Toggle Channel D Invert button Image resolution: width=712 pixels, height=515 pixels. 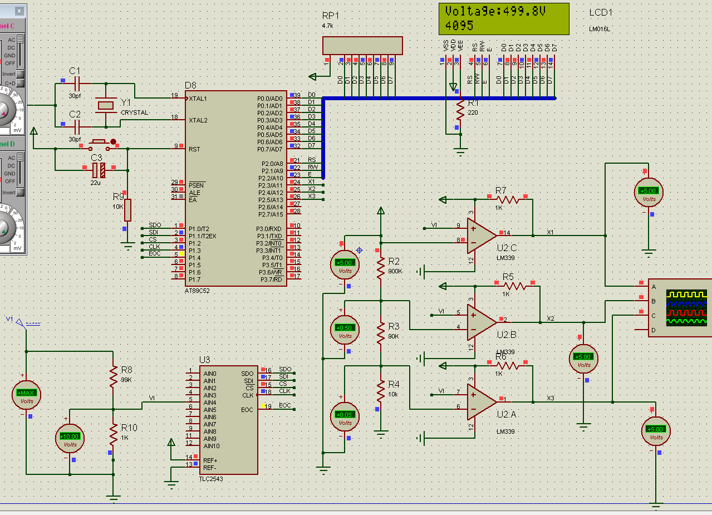[x=20, y=193]
